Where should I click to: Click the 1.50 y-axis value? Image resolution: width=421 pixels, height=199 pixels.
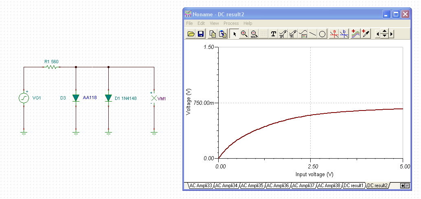pos(209,47)
